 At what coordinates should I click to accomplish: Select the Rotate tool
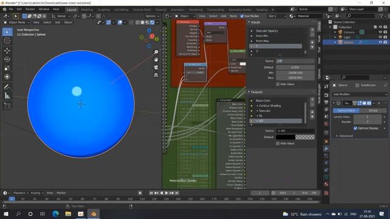point(7,59)
